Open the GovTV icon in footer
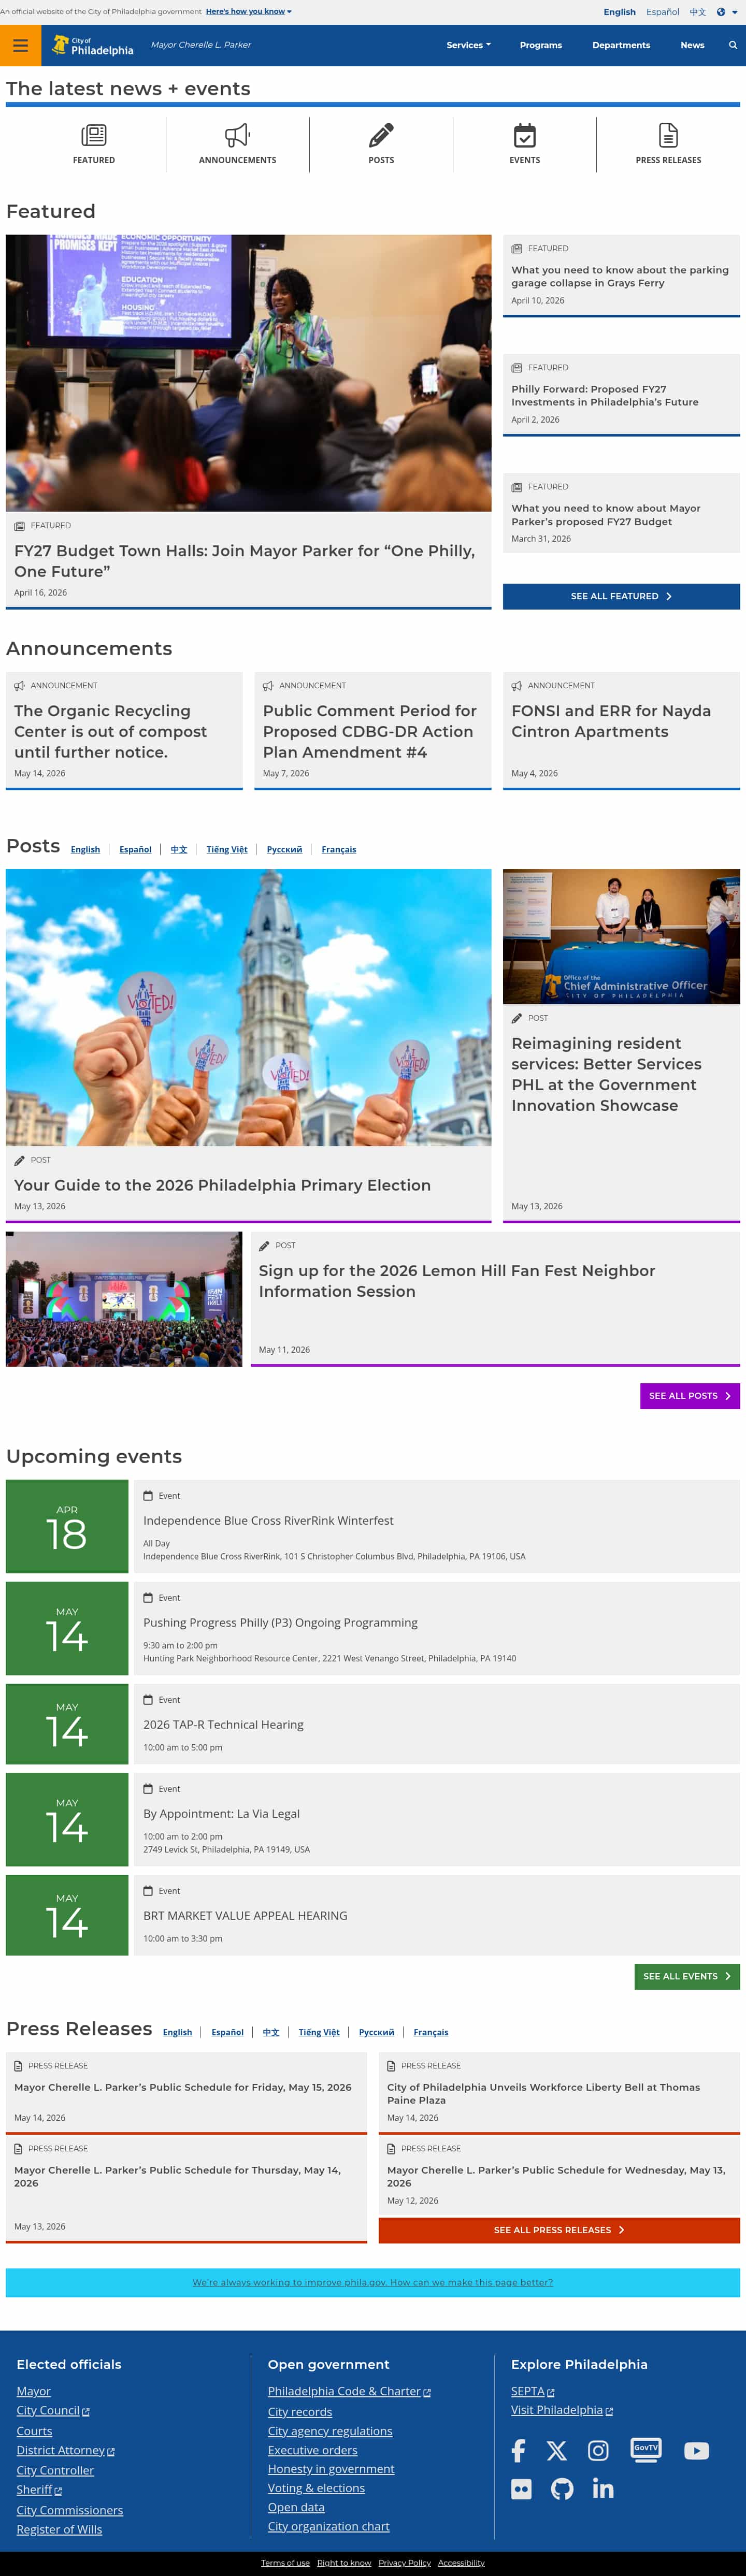This screenshot has width=746, height=2576. 646,2449
